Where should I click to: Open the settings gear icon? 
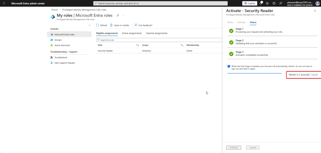[x=267, y=3]
